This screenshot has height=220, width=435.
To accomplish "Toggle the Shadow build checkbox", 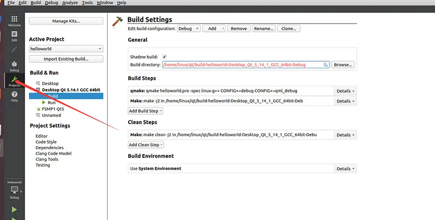I will [164, 57].
